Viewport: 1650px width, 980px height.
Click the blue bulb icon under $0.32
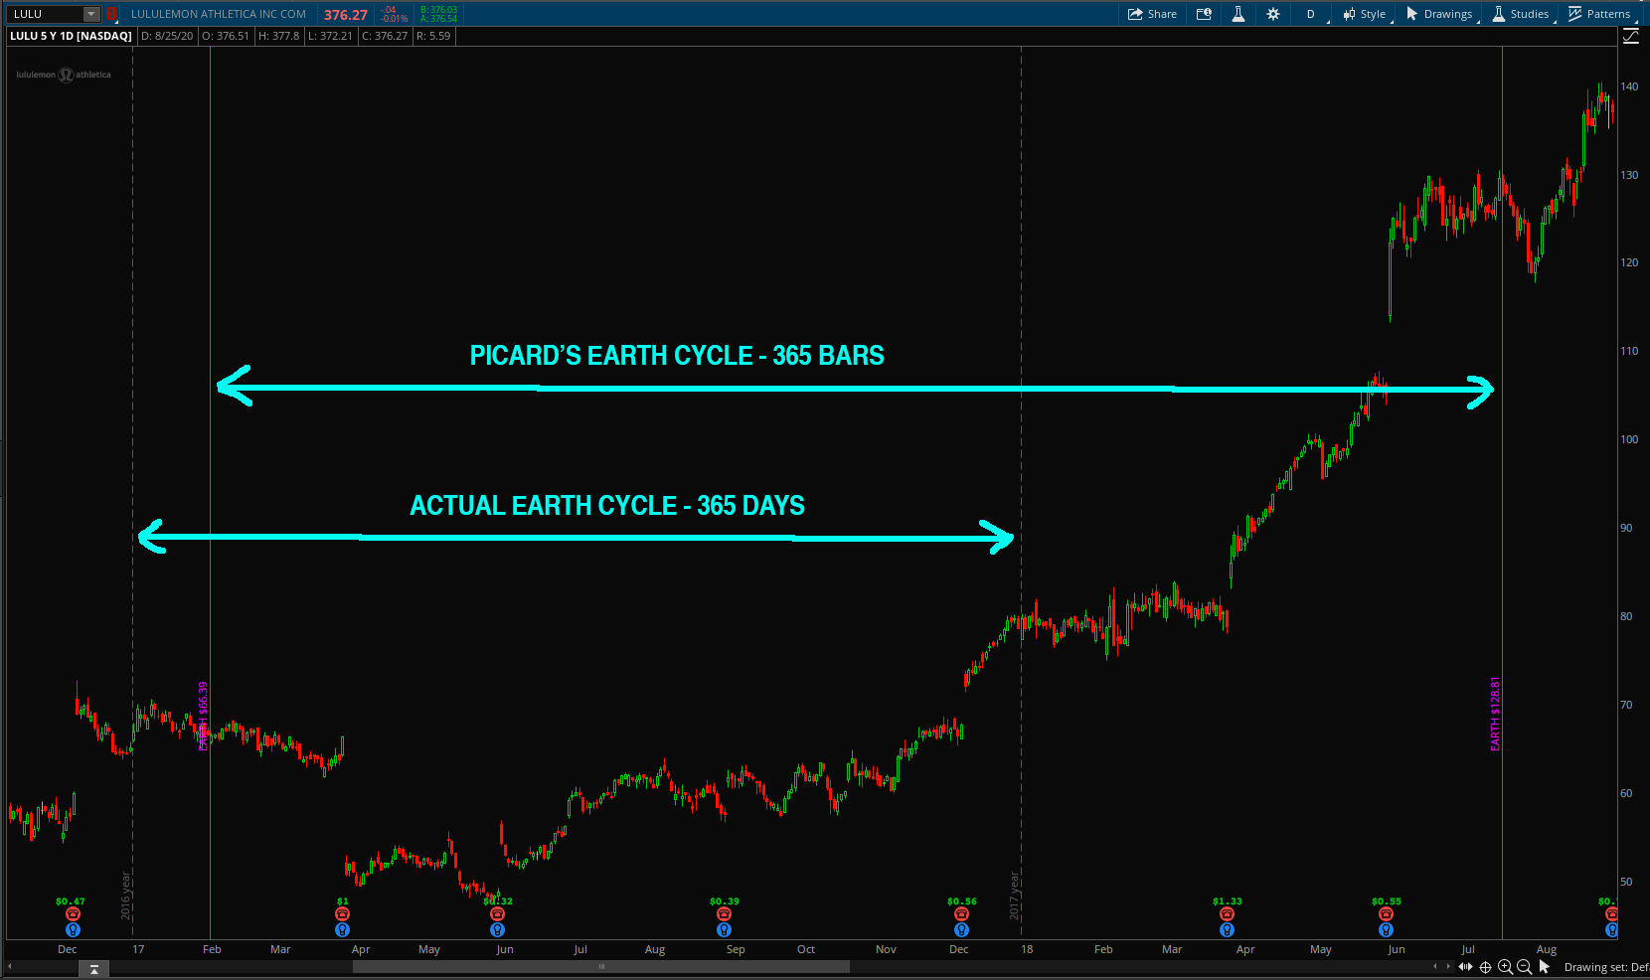(x=498, y=930)
